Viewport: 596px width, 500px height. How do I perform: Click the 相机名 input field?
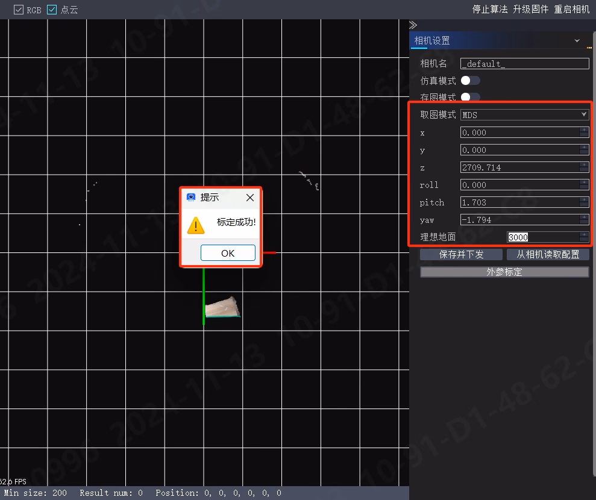point(524,63)
